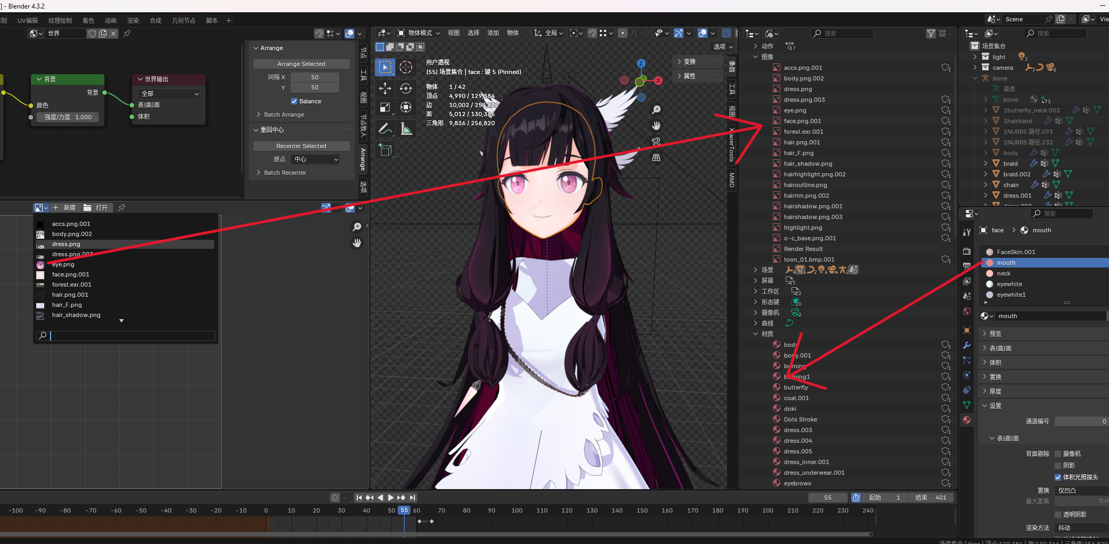Select the Select Box tool in viewport toolbar
1109x544 pixels.
click(385, 67)
